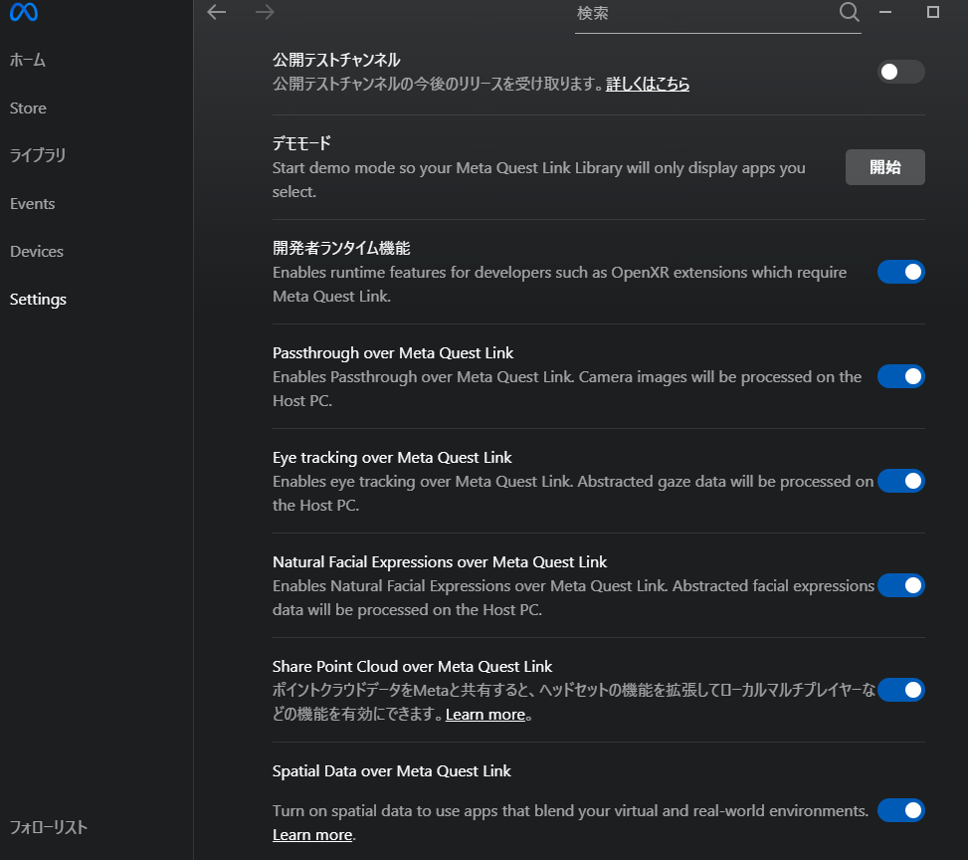Go forward with the right arrow
The image size is (968, 860).
pos(265,12)
